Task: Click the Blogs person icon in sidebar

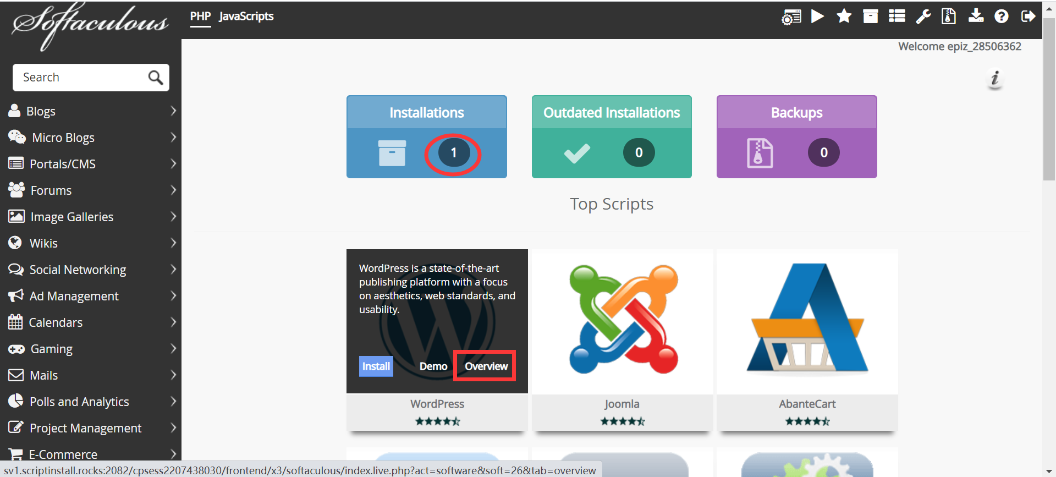Action: [14, 111]
